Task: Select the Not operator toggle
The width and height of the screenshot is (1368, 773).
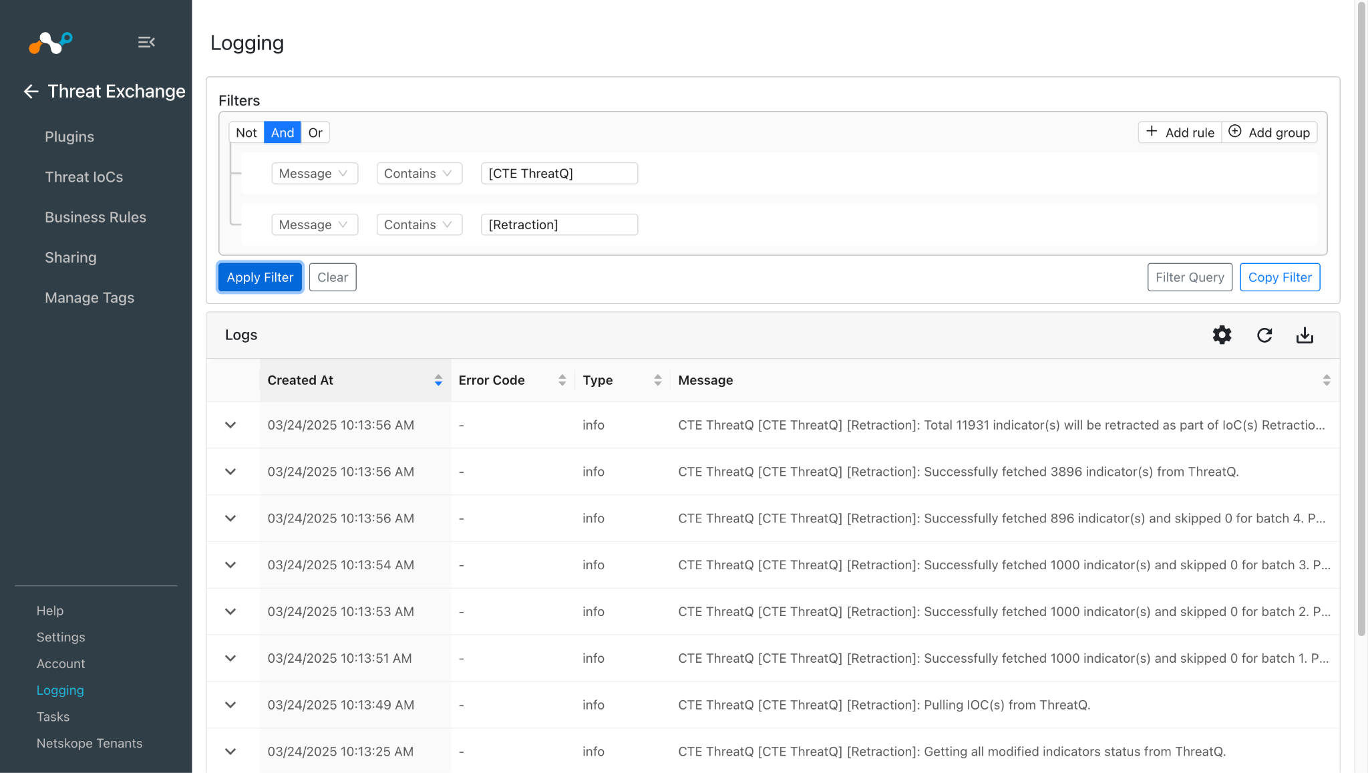Action: tap(246, 132)
